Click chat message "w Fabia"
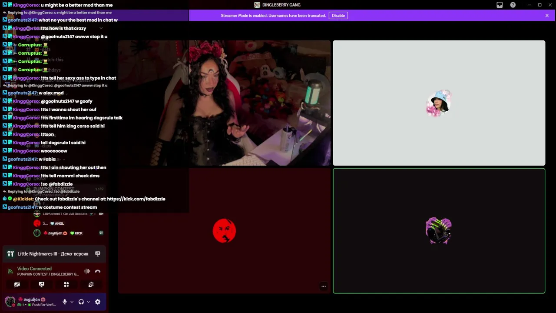Screen dimensions: 556x313 pyautogui.click(x=47, y=159)
